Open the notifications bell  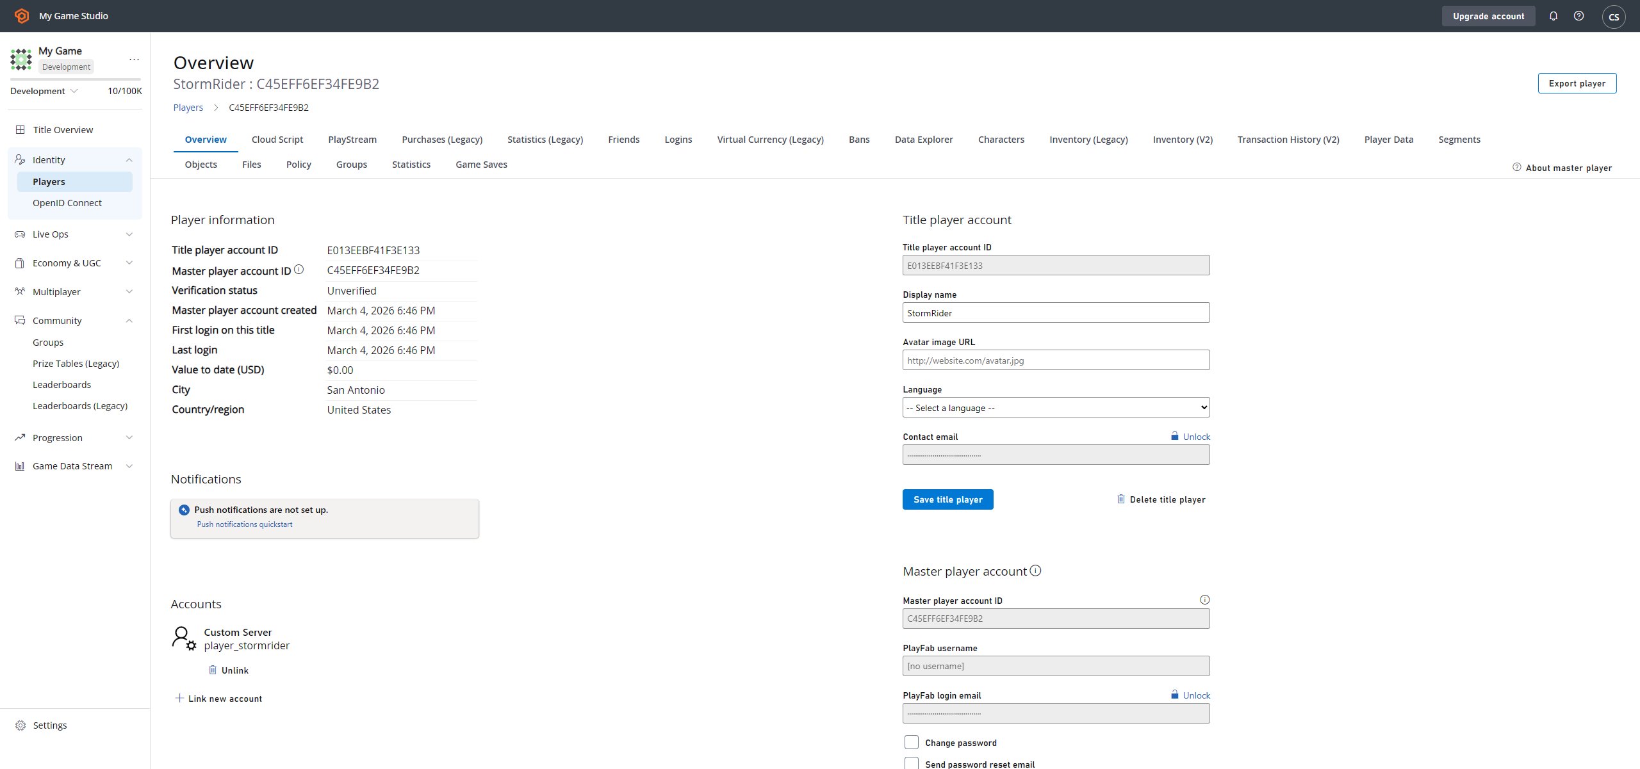click(x=1554, y=16)
